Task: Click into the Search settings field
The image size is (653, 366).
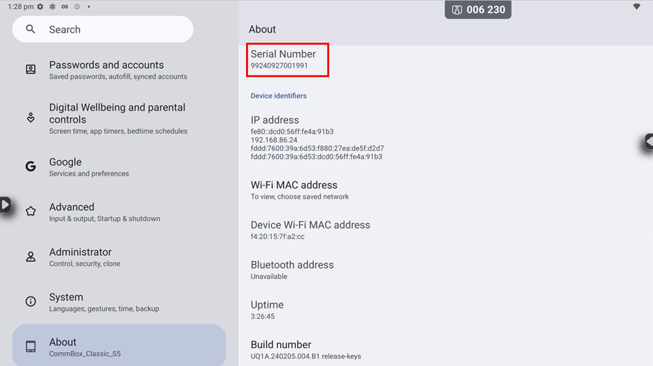Action: [x=111, y=30]
